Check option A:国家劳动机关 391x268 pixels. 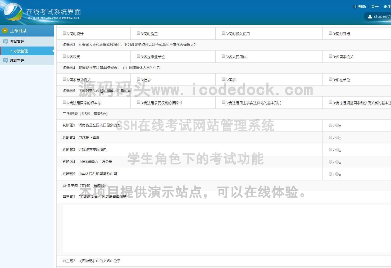click(64, 79)
